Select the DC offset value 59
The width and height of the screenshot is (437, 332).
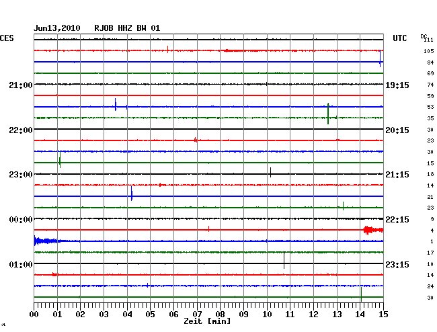[430, 96]
